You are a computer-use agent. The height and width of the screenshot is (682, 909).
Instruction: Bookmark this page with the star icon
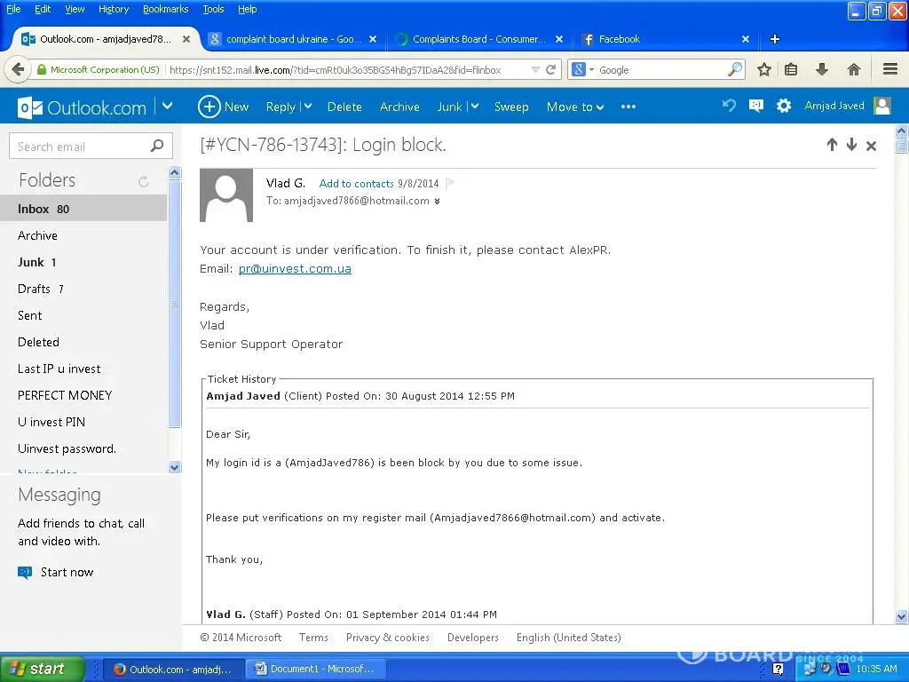[x=764, y=69]
